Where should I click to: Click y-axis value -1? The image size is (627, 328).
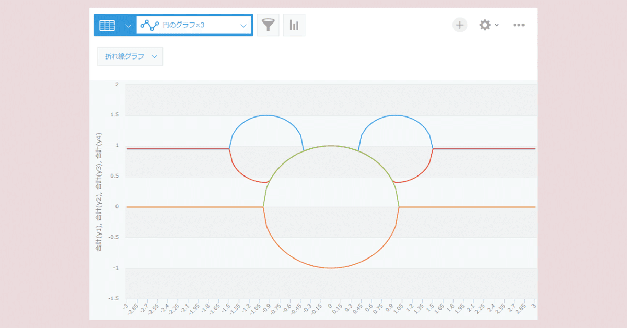(117, 268)
